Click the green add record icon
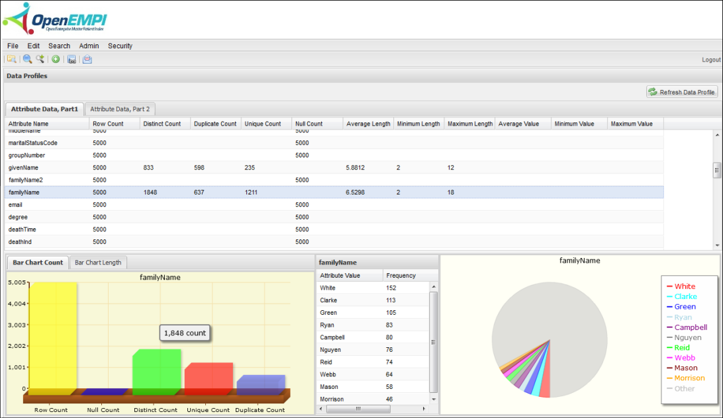The image size is (723, 418). (x=56, y=59)
